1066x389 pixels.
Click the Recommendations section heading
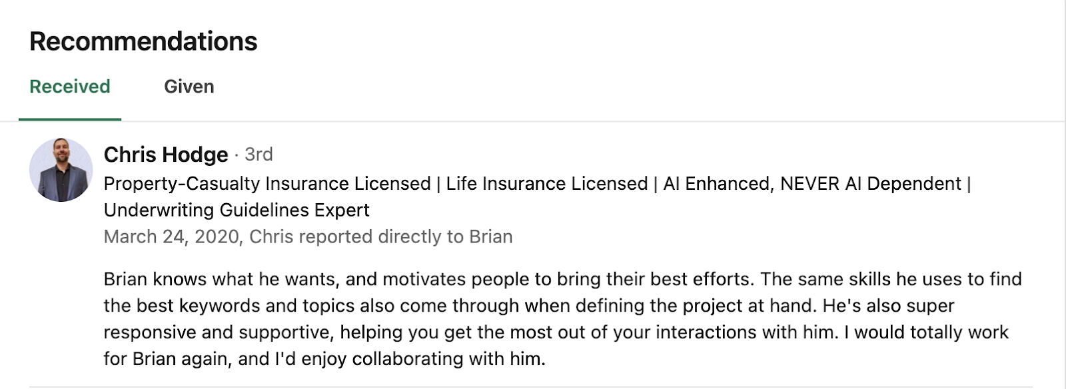pos(144,41)
